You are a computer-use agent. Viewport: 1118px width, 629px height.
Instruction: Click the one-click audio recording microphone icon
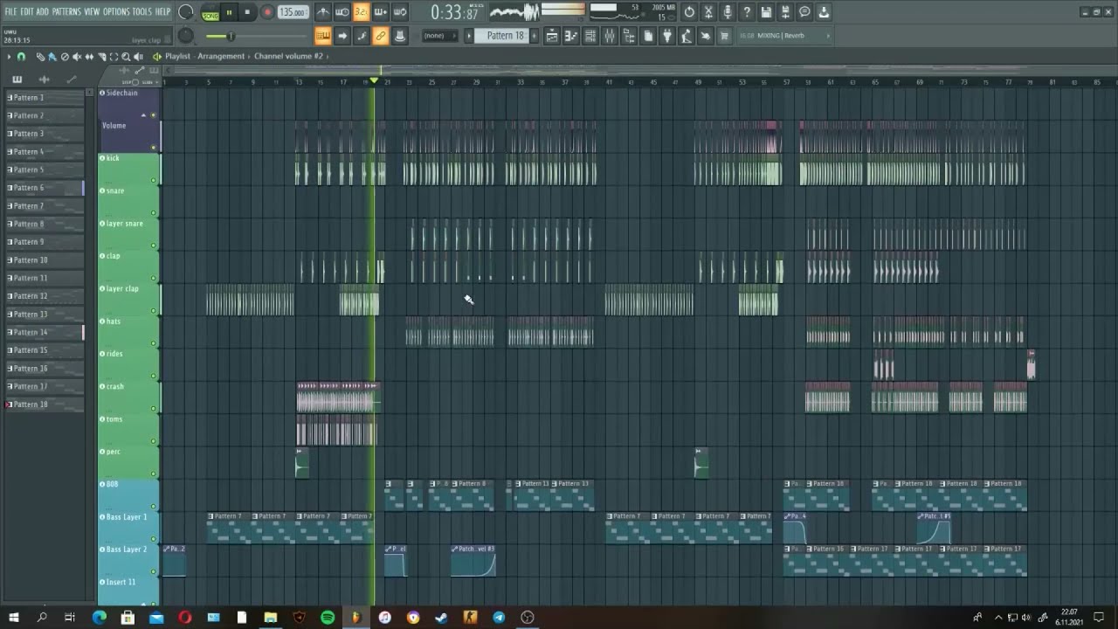(x=728, y=12)
